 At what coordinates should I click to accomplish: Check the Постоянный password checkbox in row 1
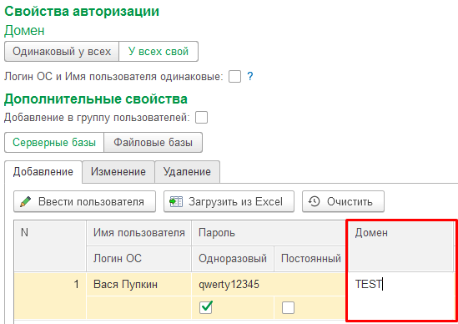point(288,307)
